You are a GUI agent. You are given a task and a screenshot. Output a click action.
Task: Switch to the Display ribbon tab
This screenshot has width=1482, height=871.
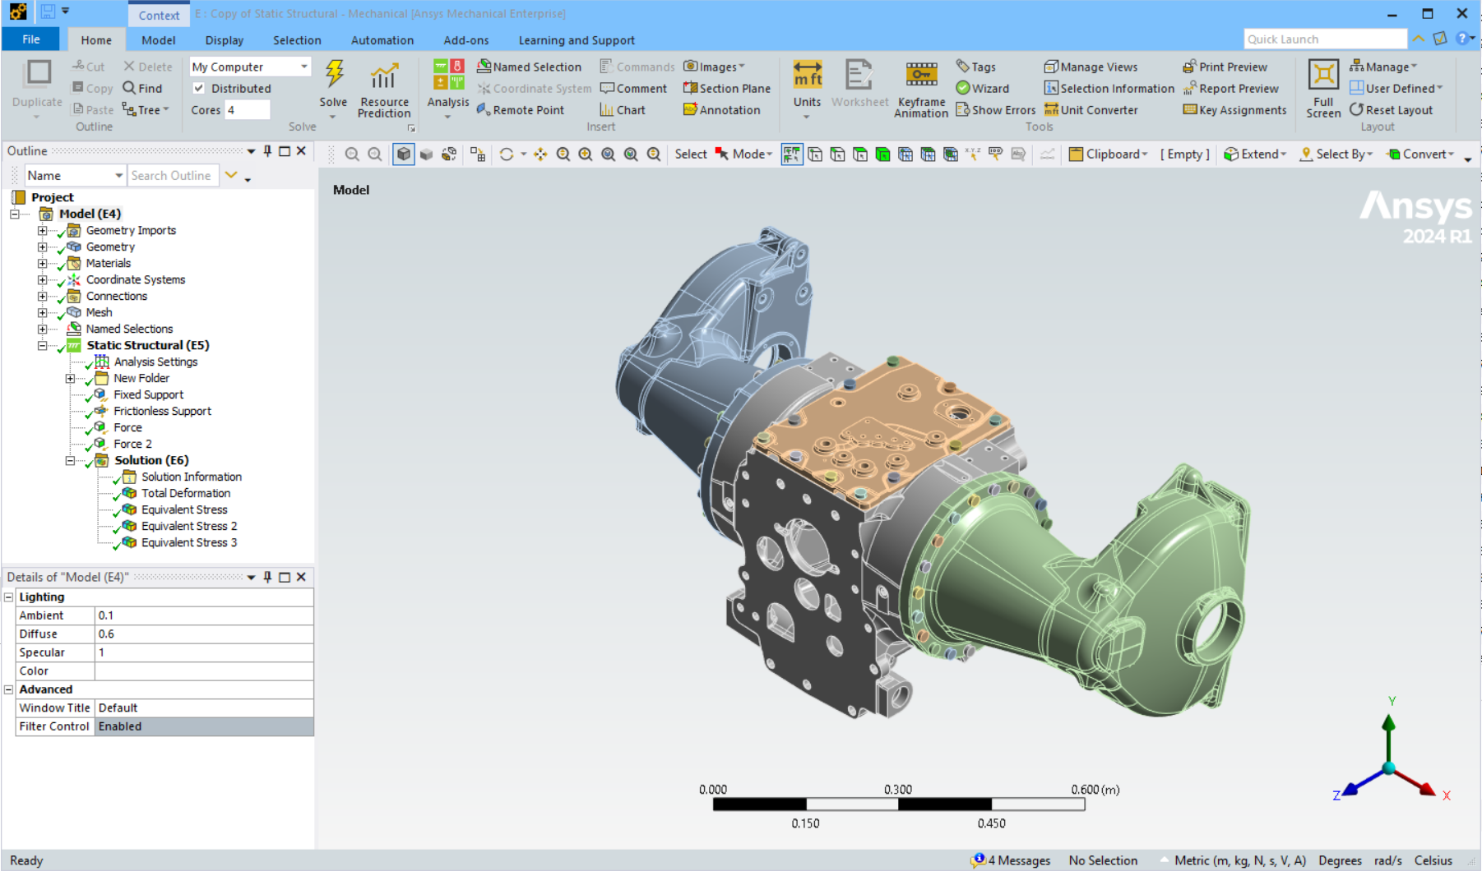(x=224, y=39)
